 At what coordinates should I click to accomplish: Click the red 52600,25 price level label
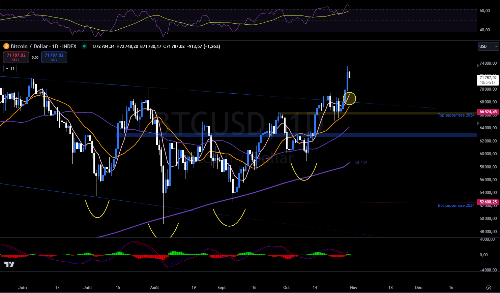tap(487, 202)
